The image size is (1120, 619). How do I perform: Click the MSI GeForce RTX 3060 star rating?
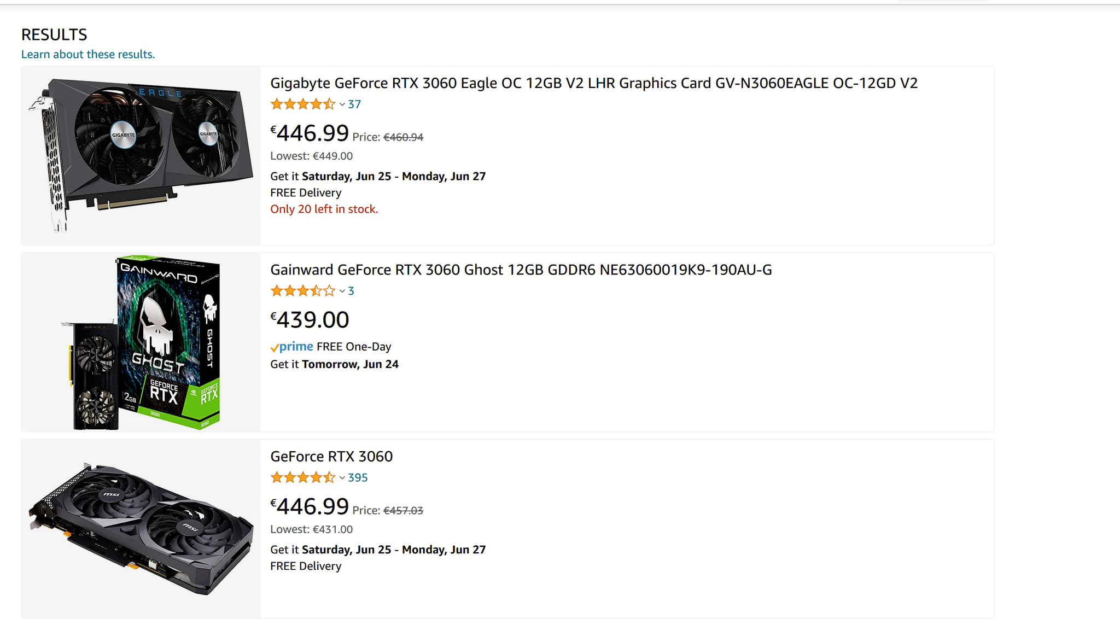[302, 477]
